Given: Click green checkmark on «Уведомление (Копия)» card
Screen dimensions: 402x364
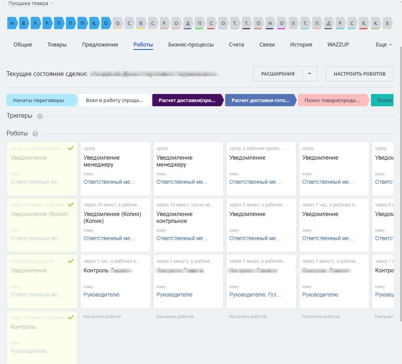Looking at the screenshot, I should click(x=70, y=205).
